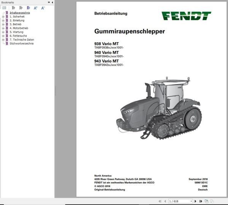Expand the 4. Motorbetrieb bookmark
The height and width of the screenshot is (205, 228).
click(3, 28)
